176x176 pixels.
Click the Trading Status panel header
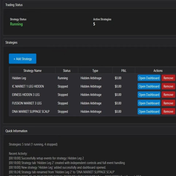coord(14,5)
